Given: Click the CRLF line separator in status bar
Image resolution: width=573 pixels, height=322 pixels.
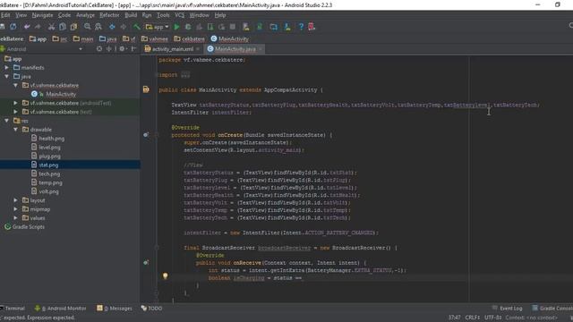Looking at the screenshot, I should pyautogui.click(x=472, y=318).
